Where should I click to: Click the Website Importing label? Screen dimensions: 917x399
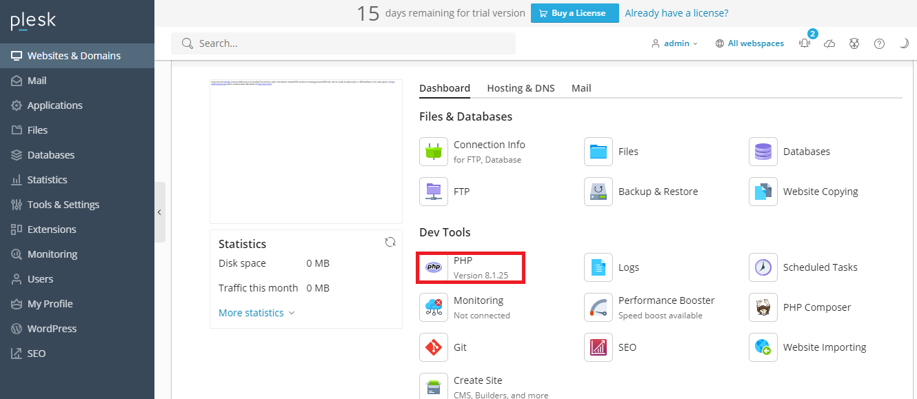click(825, 347)
